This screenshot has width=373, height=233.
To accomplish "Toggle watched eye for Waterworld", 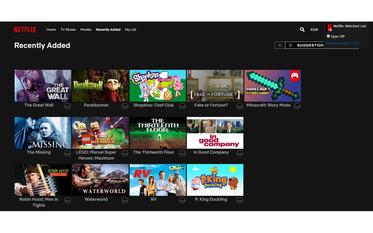I will pyautogui.click(x=125, y=200).
